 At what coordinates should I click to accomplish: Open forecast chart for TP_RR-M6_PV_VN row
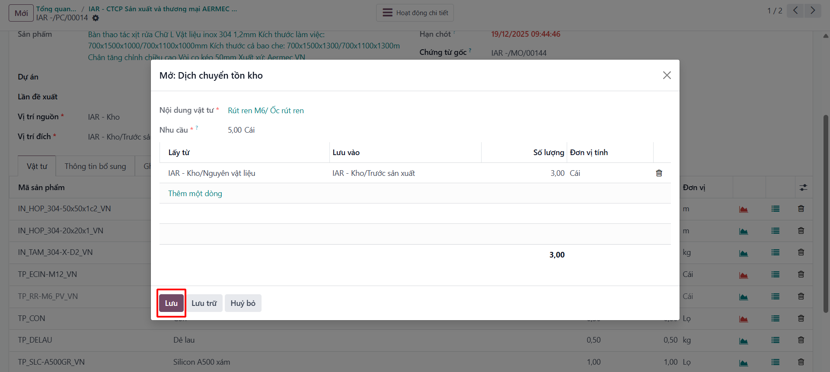[x=744, y=297]
